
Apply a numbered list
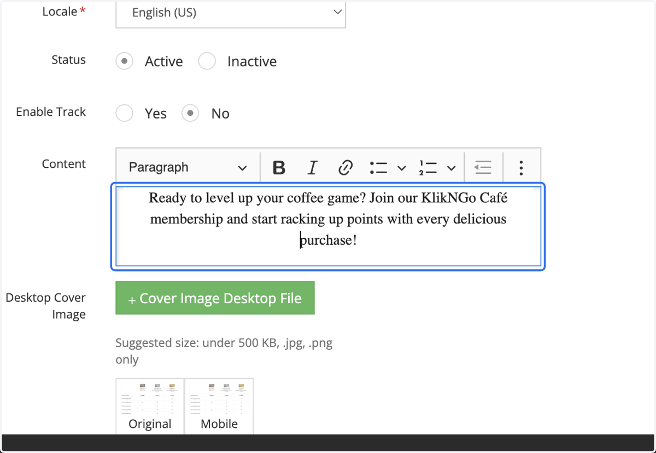(x=428, y=167)
